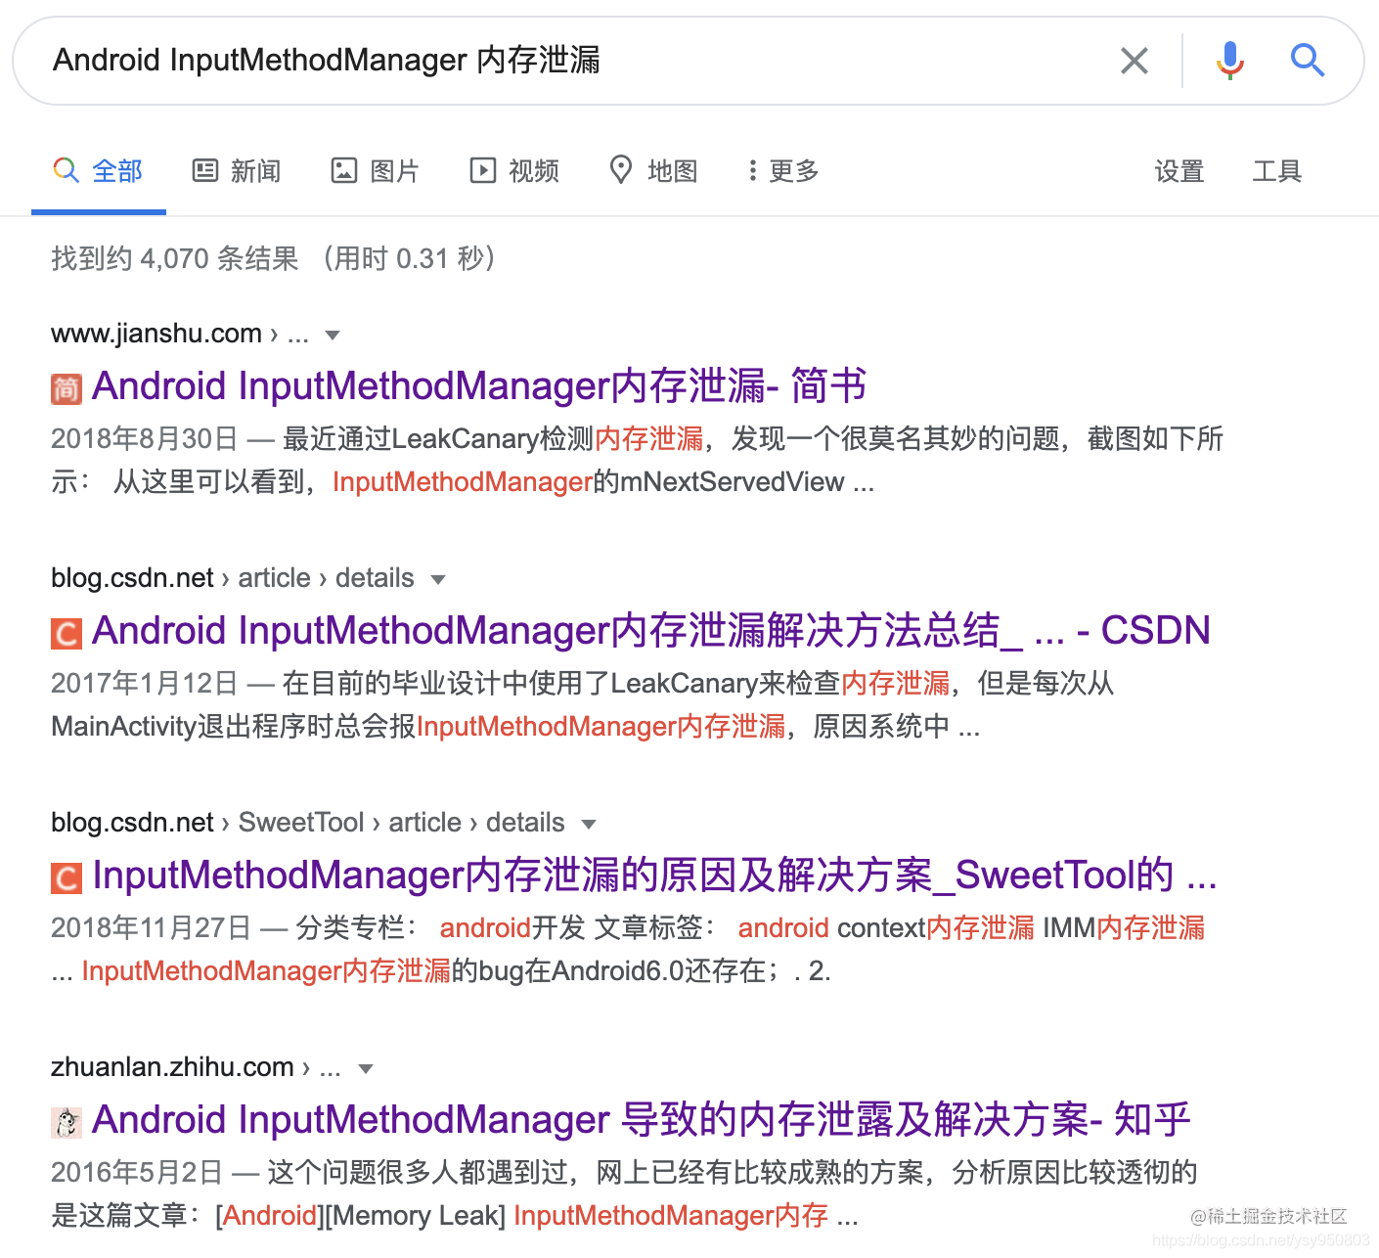Expand the breadcrumb arrow under www.jianshu.com
This screenshot has width=1379, height=1258.
tap(333, 334)
